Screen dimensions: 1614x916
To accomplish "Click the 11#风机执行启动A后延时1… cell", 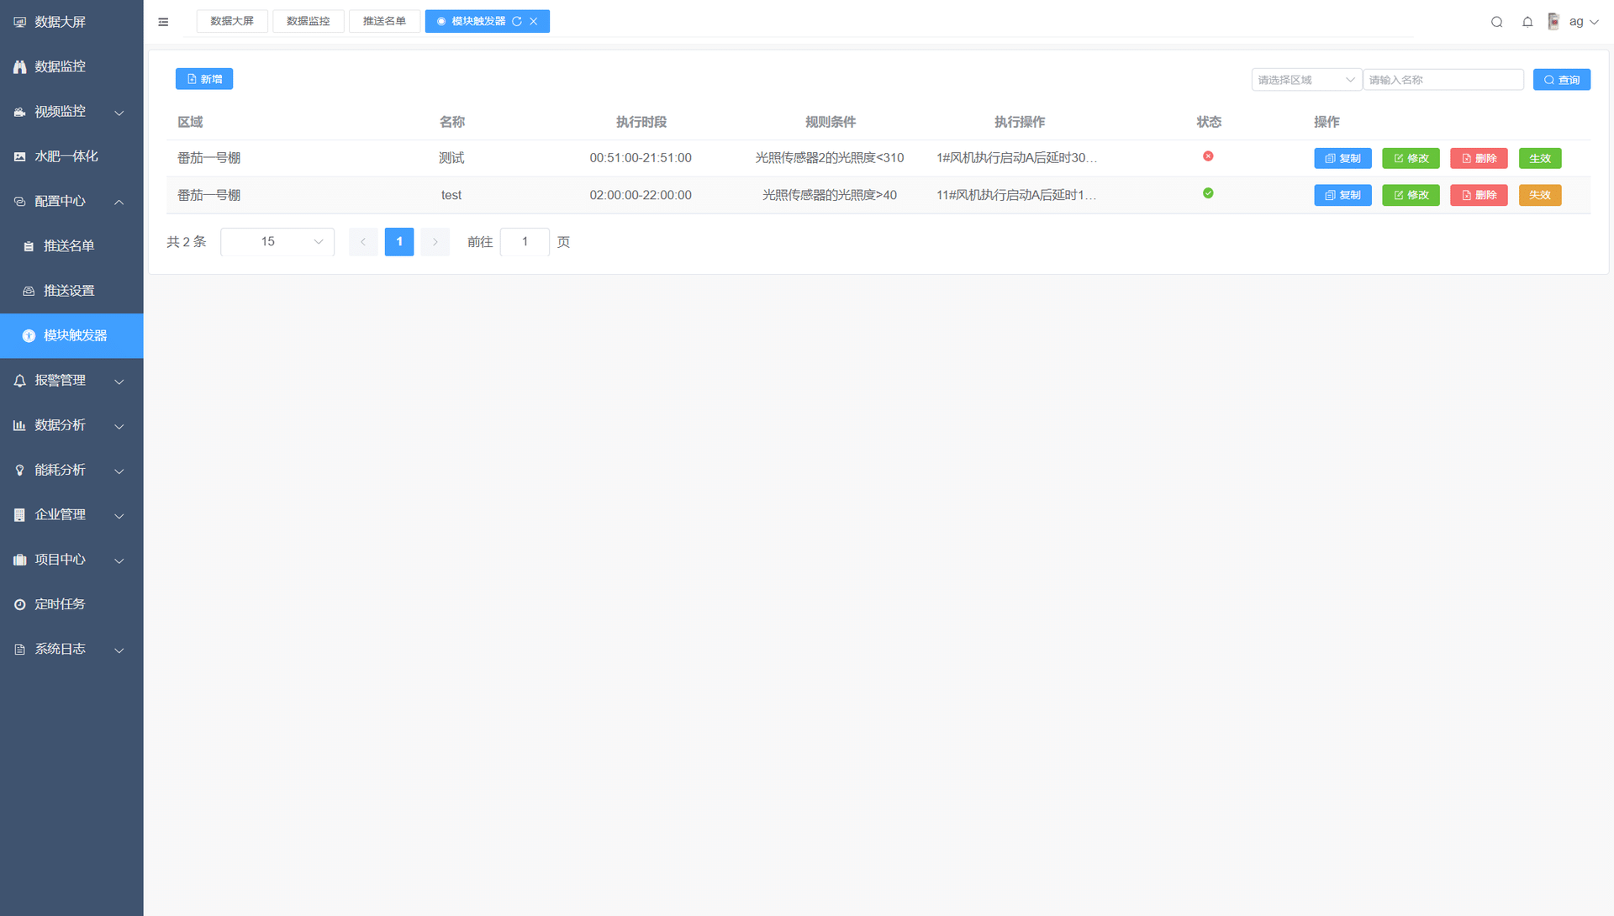I will click(x=1017, y=195).
